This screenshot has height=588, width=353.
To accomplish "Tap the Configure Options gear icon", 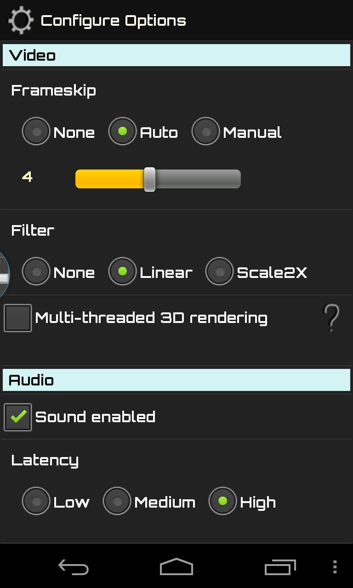I will coord(21,20).
